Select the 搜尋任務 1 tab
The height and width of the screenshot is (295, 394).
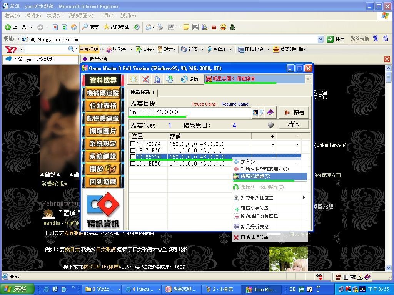[x=142, y=93]
